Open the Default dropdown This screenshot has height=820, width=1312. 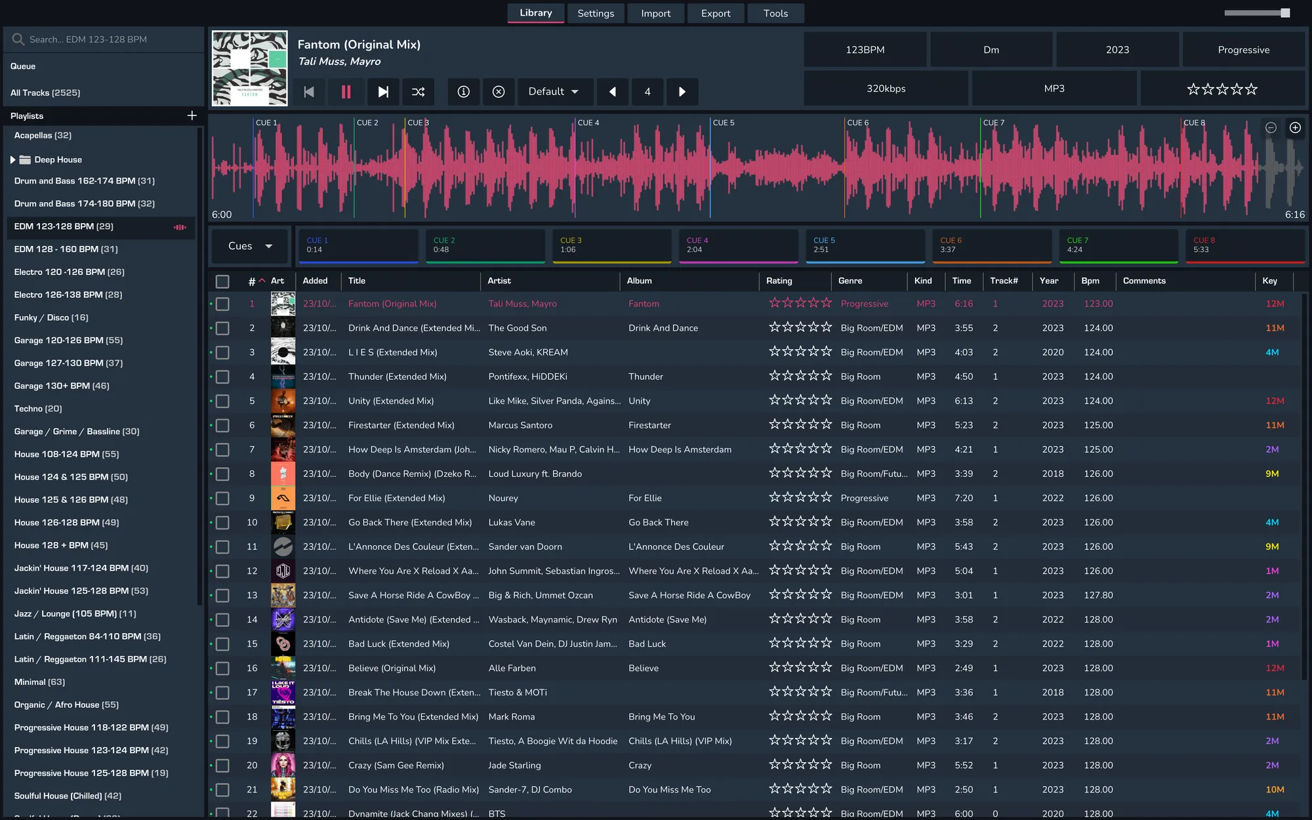click(x=554, y=92)
